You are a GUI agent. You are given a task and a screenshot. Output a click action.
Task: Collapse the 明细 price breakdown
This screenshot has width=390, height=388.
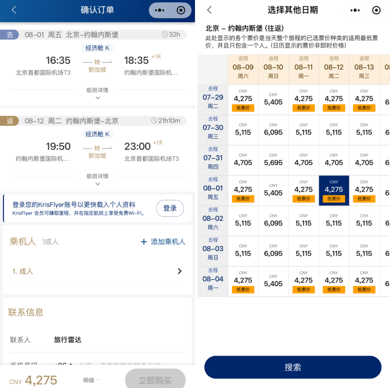pos(90,379)
